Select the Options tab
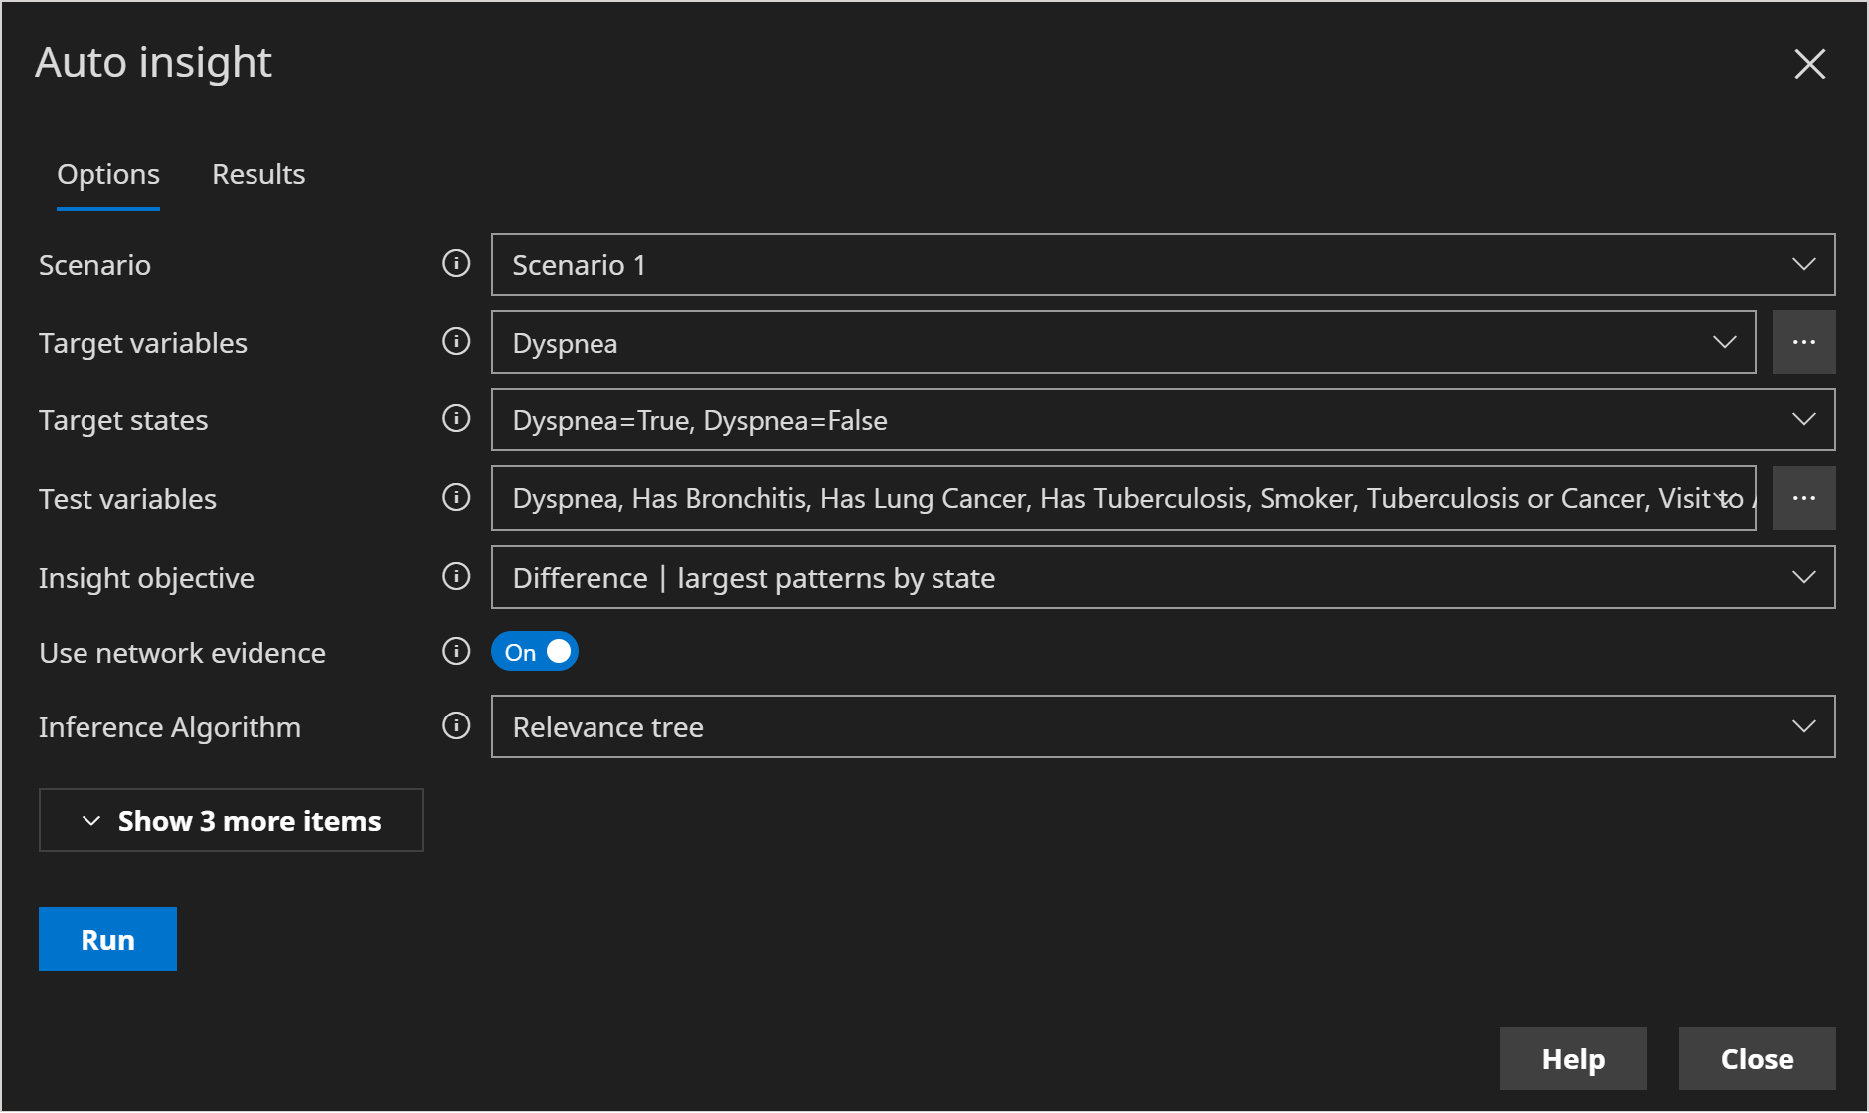Viewport: 1869px width, 1113px height. (x=107, y=174)
